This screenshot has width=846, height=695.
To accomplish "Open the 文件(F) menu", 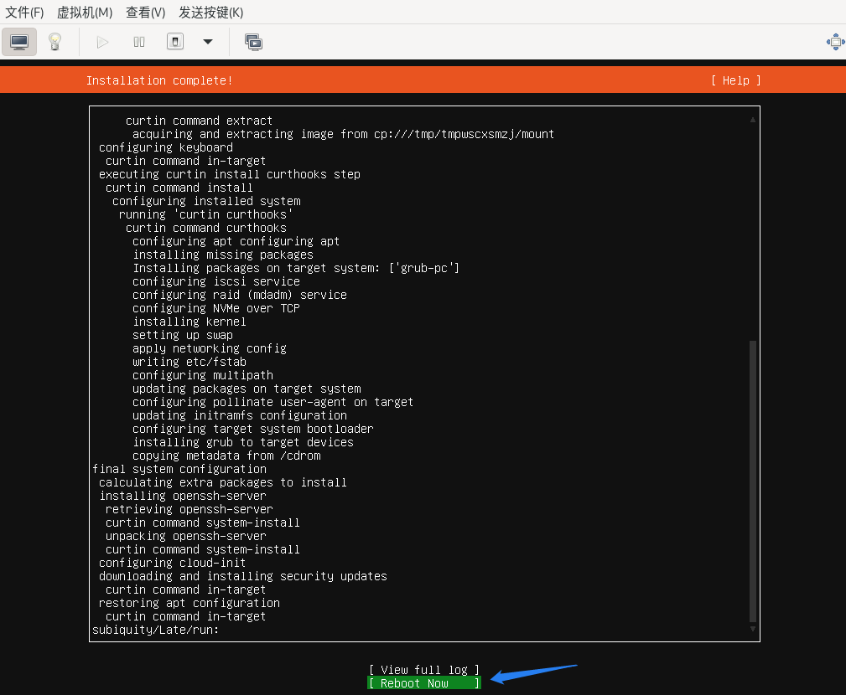I will click(25, 13).
